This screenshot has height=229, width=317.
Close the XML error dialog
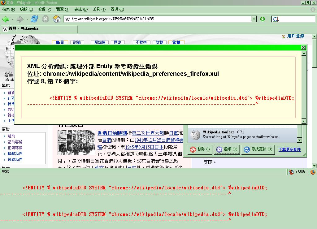303,47
